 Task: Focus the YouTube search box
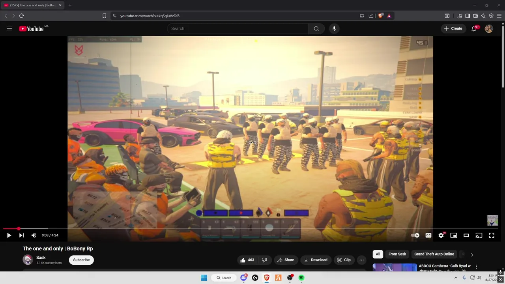(238, 28)
